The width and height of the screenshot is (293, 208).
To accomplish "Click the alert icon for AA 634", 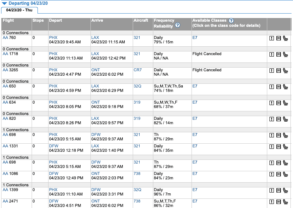I will (272, 103).
